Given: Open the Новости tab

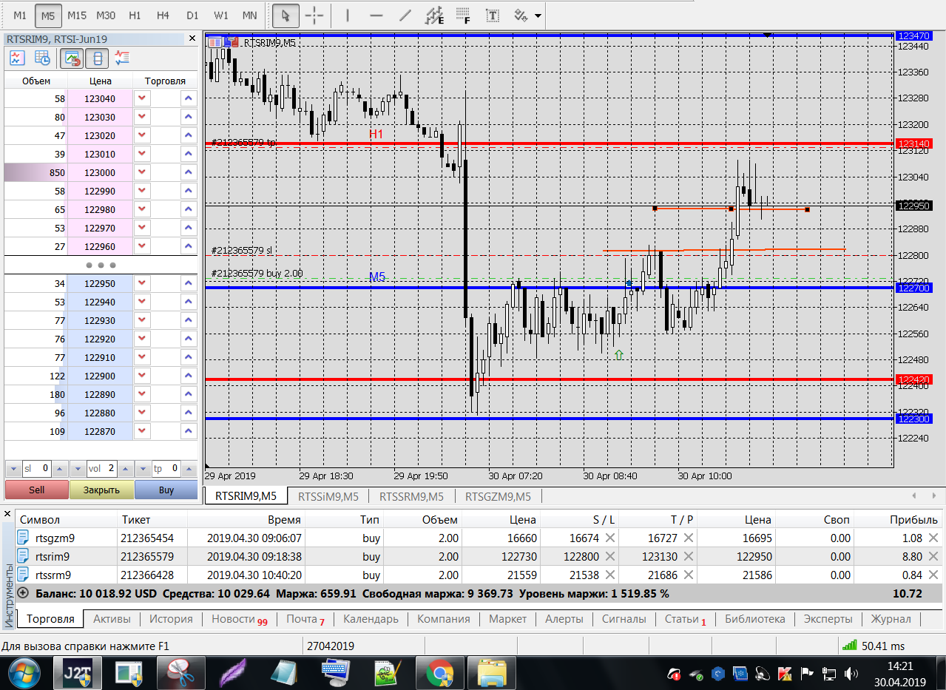Looking at the screenshot, I should point(239,619).
